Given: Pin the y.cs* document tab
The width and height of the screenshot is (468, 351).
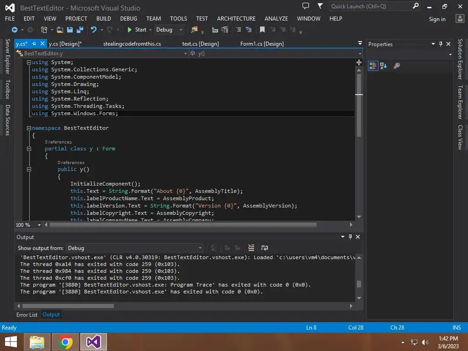Looking at the screenshot, I should (x=34, y=43).
